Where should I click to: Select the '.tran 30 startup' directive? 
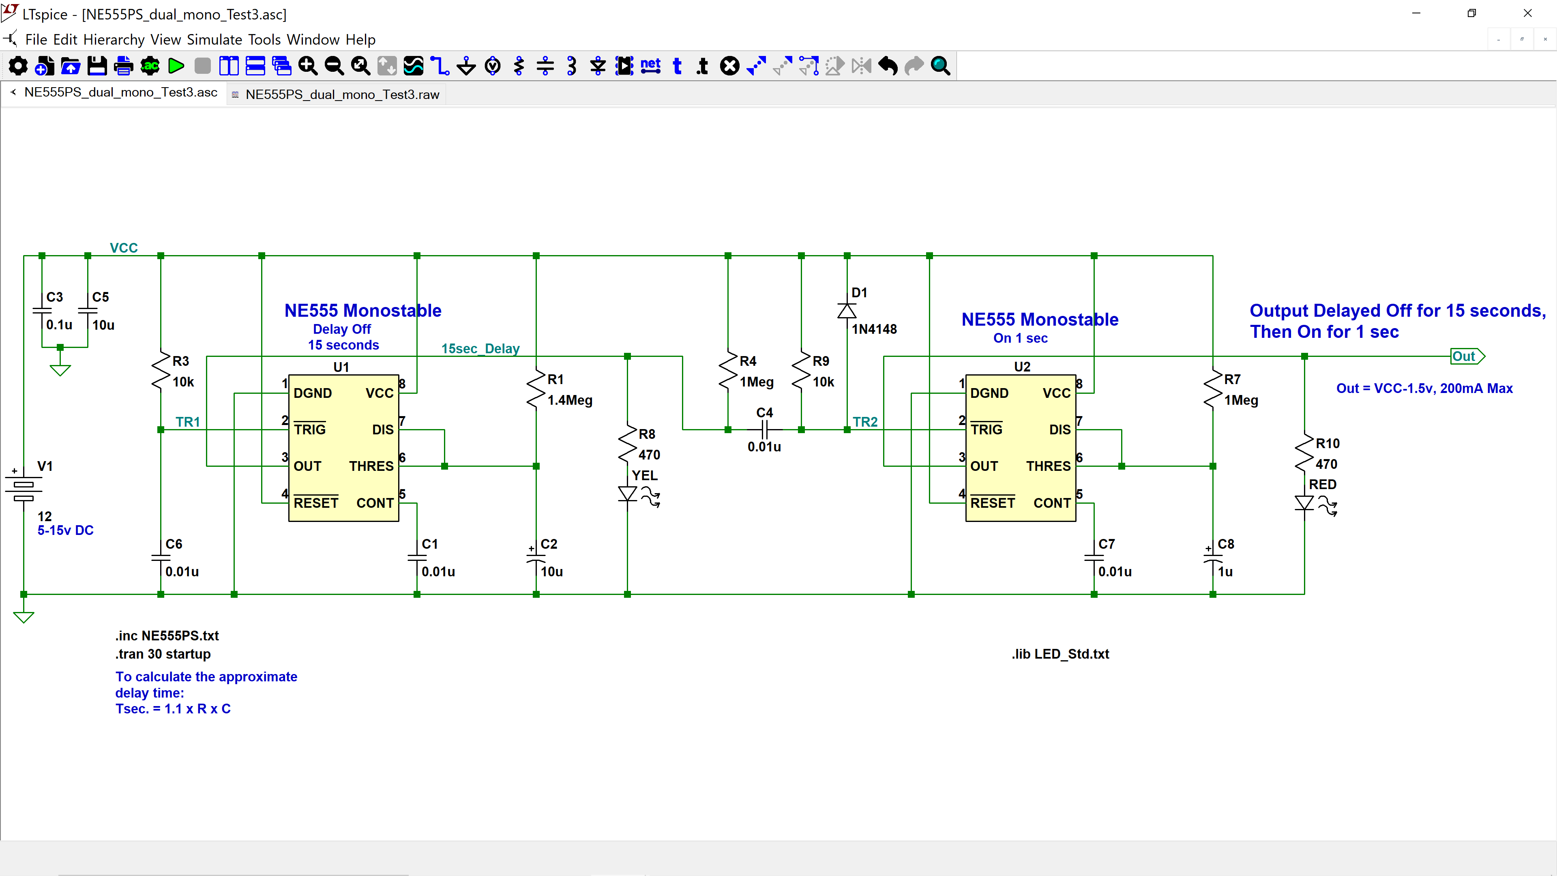[163, 654]
